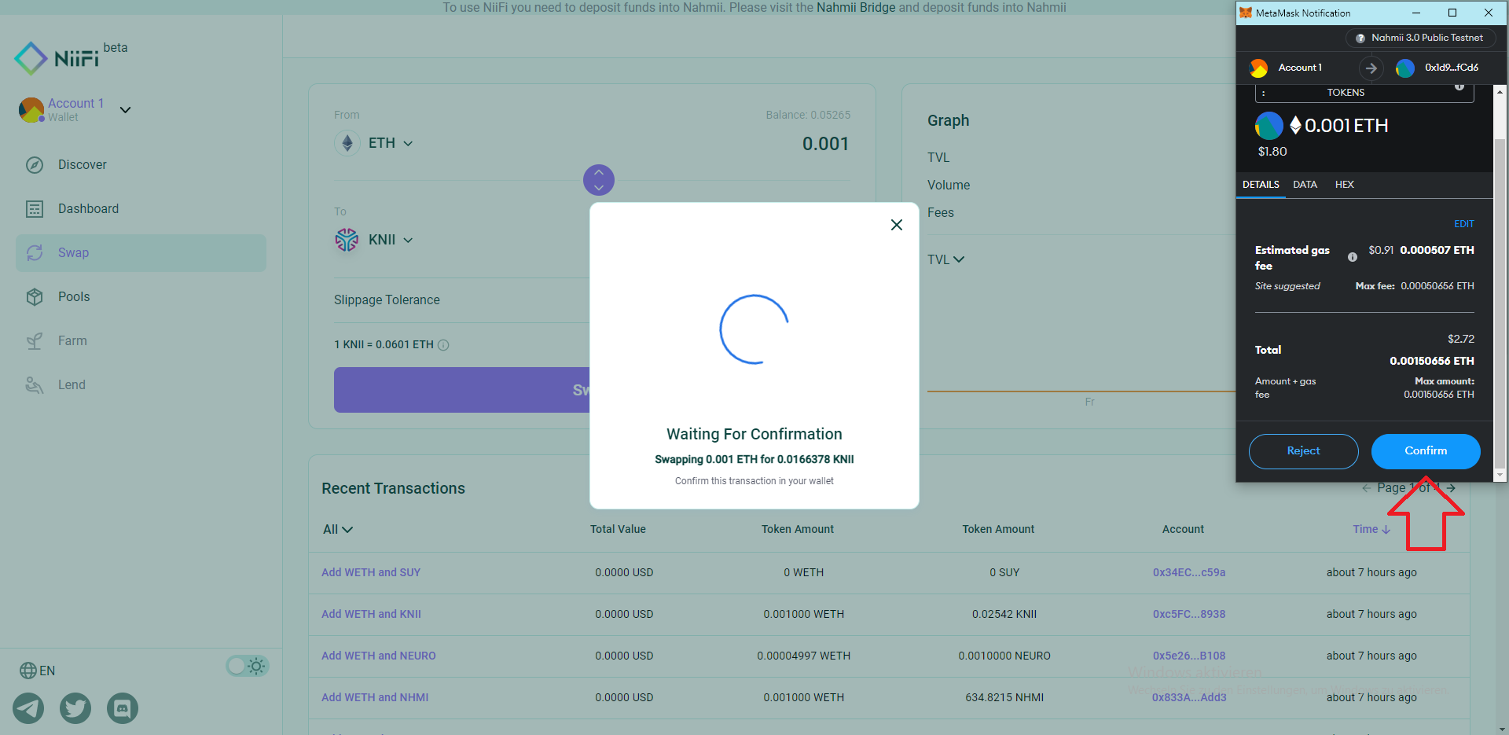Screen dimensions: 1509x735
Task: Open the Add WETH and NEURO transaction
Action: 378,656
